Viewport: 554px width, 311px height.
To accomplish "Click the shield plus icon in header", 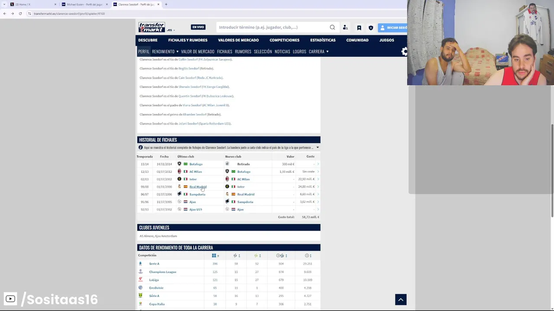I will (x=371, y=28).
